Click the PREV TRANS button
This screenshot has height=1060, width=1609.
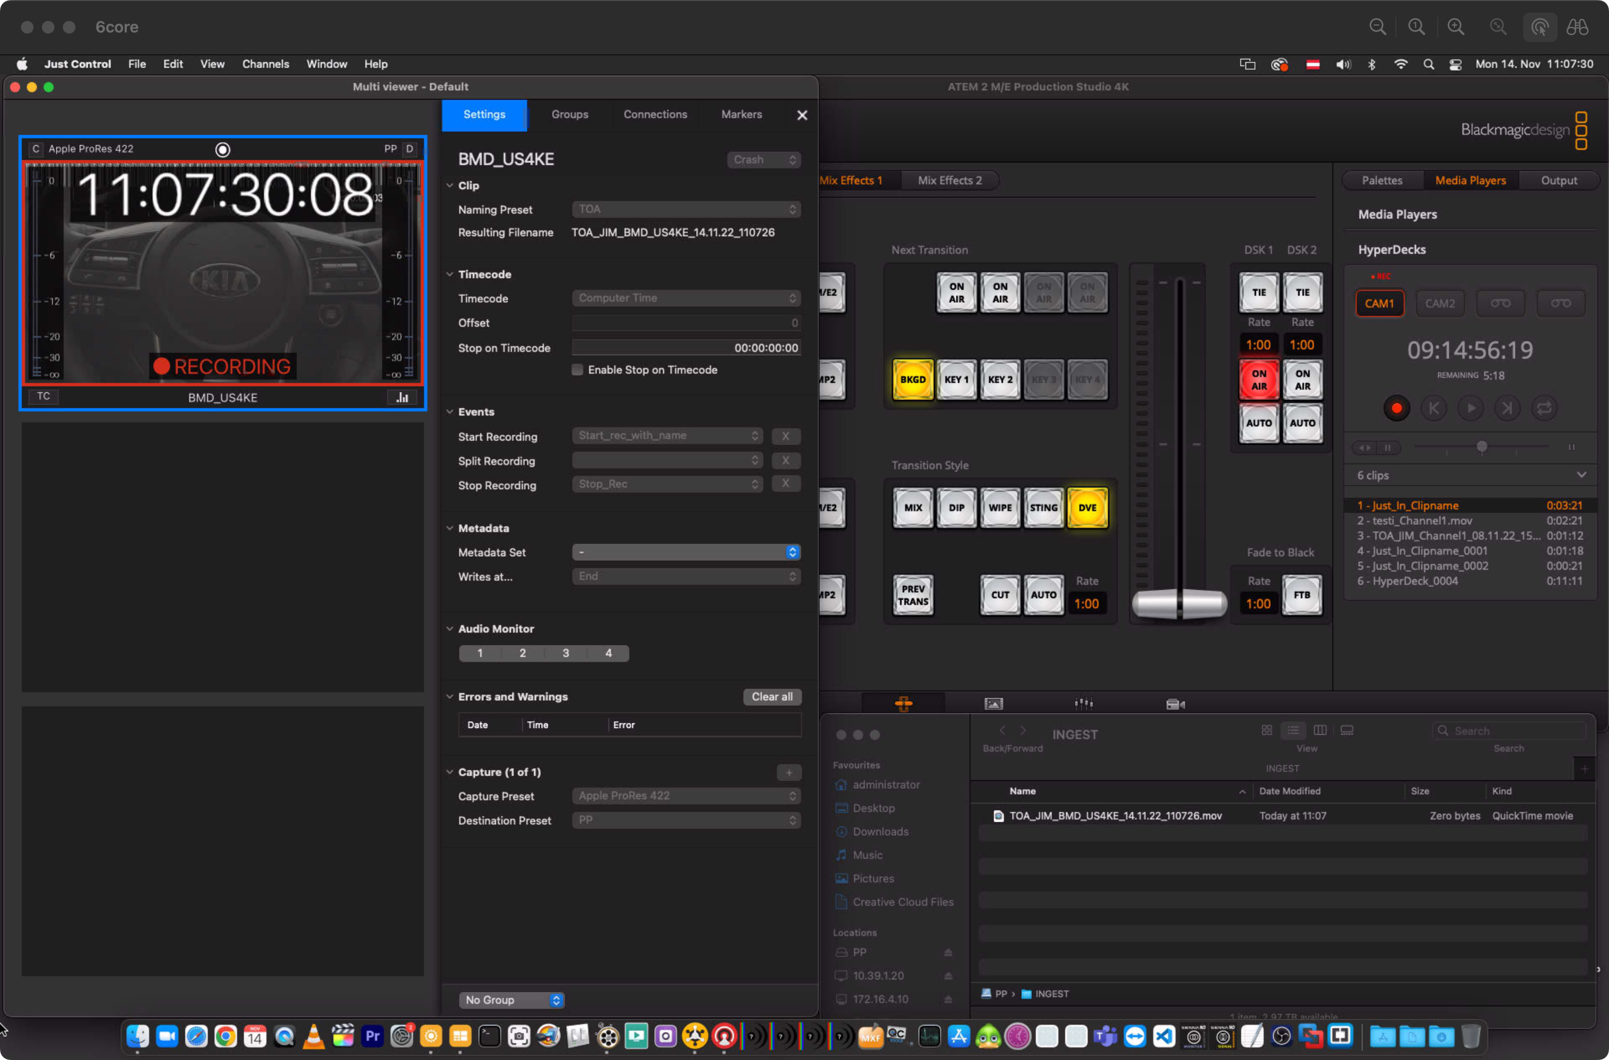tap(913, 595)
